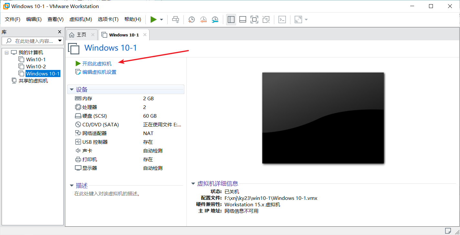This screenshot has width=460, height=235.
Task: Select Win10-2 in the library tree
Action: (36, 66)
